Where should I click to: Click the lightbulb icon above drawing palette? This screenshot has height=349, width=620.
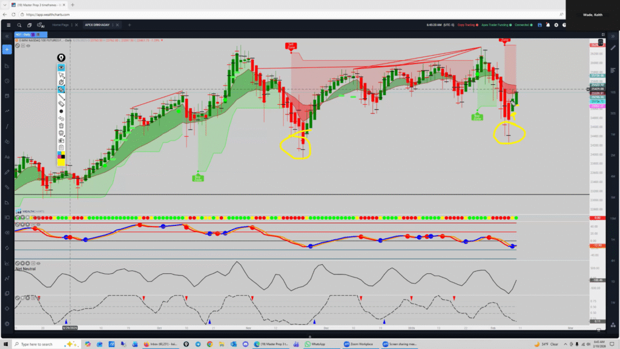click(61, 58)
